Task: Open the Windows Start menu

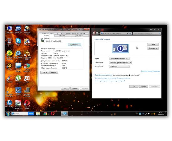Action: [x=8, y=114]
